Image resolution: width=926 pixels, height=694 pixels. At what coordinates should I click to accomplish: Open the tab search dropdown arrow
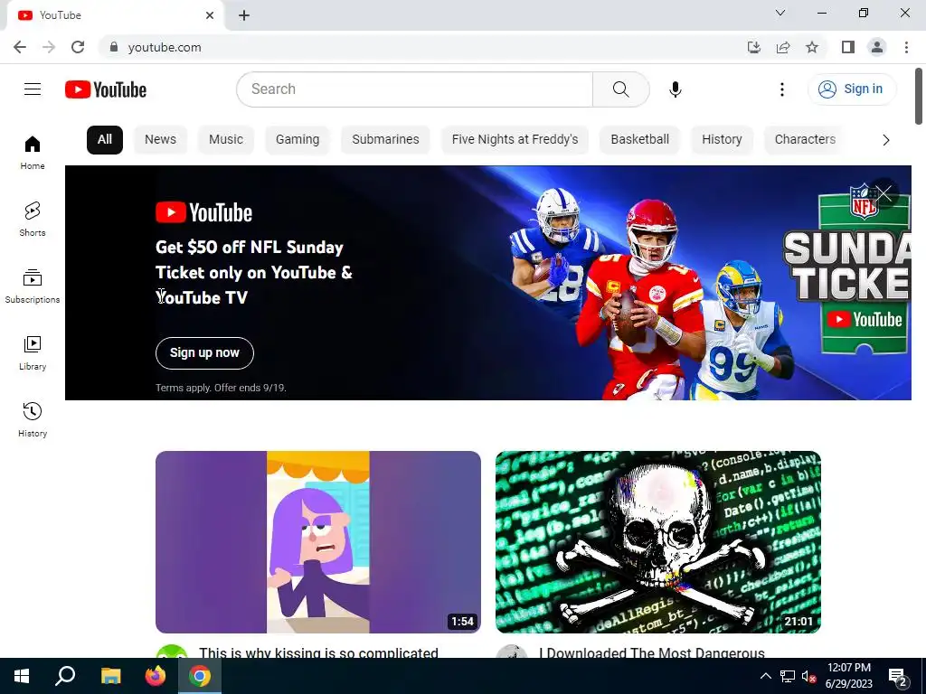pos(780,13)
